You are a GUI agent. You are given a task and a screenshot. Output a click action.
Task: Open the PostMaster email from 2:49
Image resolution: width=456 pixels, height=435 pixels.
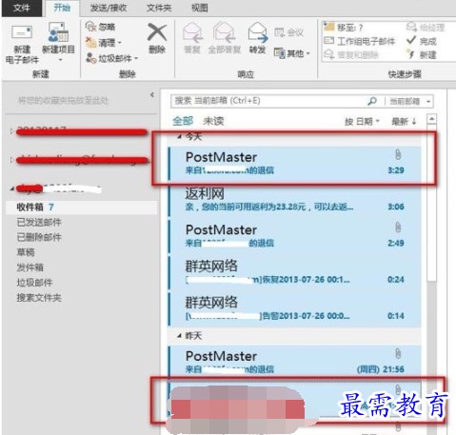click(295, 236)
